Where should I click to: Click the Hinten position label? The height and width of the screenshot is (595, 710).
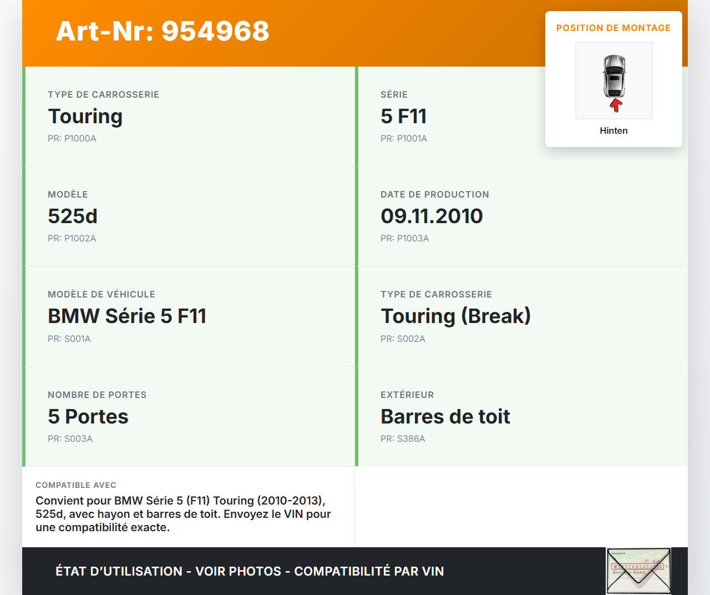pos(613,130)
